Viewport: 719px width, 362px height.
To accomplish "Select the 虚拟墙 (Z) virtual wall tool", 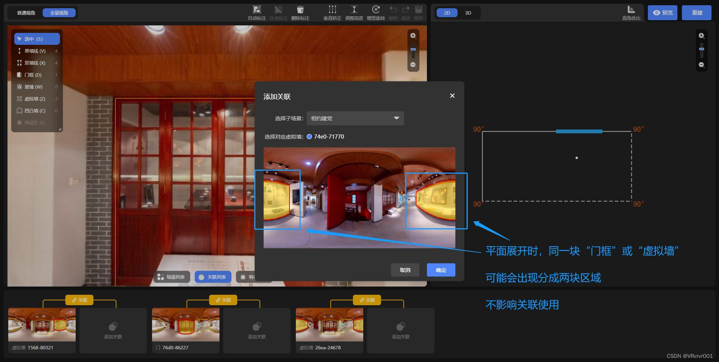I will click(x=37, y=99).
